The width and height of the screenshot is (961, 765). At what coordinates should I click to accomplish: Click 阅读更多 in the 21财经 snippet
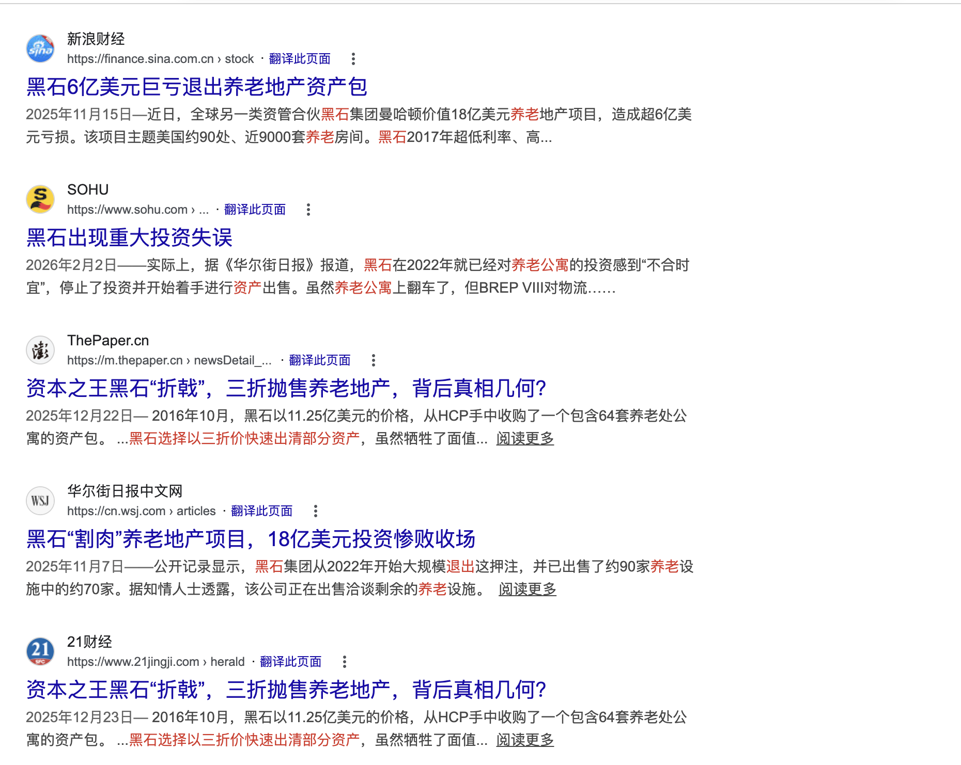click(x=525, y=740)
